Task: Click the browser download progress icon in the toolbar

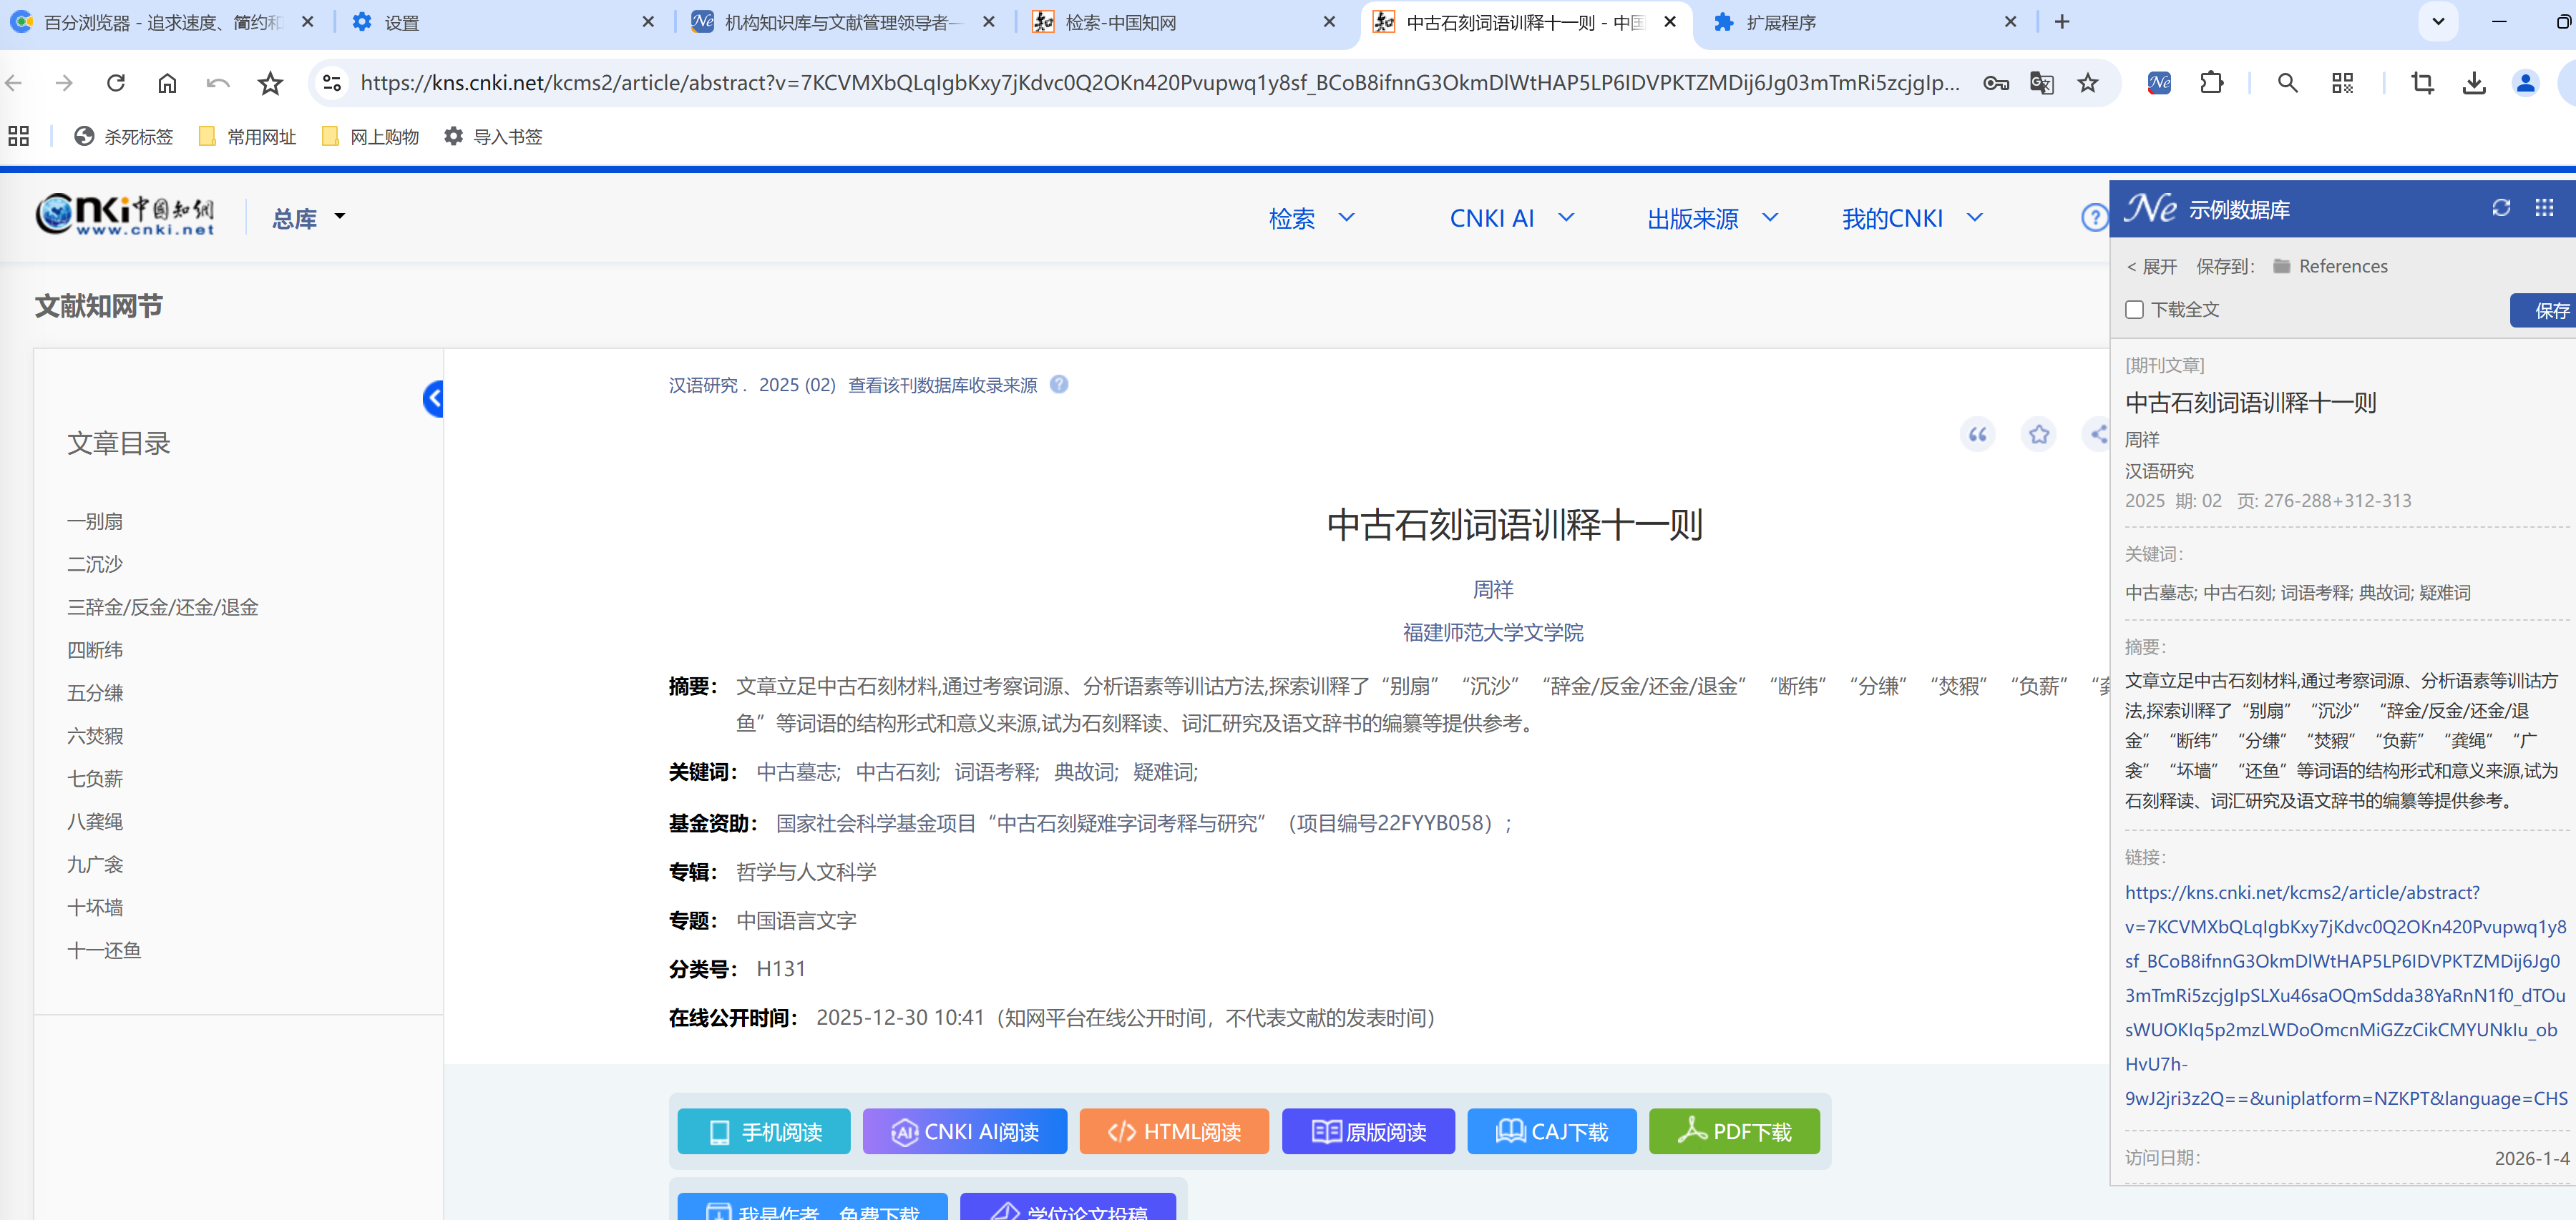Action: 2474,84
